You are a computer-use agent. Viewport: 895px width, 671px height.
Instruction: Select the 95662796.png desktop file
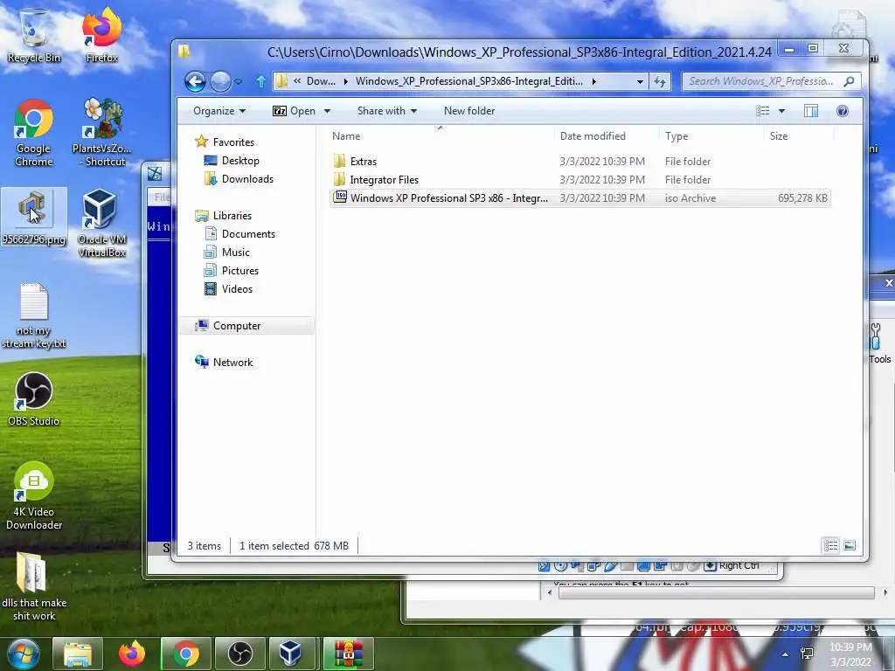point(34,218)
